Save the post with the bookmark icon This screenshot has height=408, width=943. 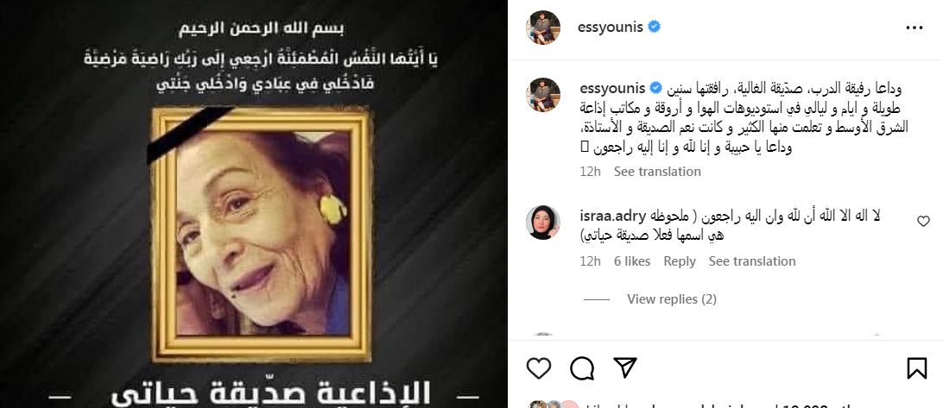click(916, 368)
